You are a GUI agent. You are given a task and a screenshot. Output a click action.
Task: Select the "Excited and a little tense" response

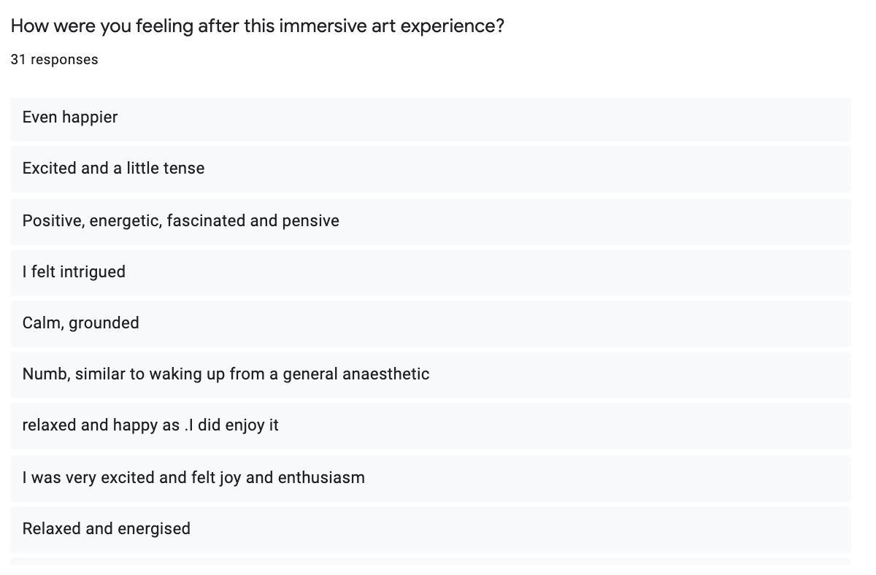click(430, 169)
